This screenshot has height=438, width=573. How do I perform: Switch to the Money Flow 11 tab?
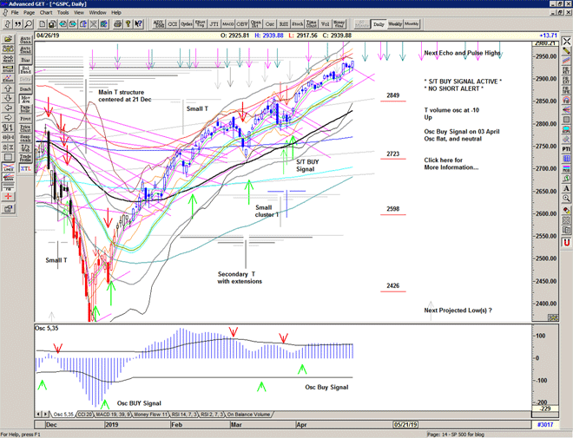click(149, 415)
